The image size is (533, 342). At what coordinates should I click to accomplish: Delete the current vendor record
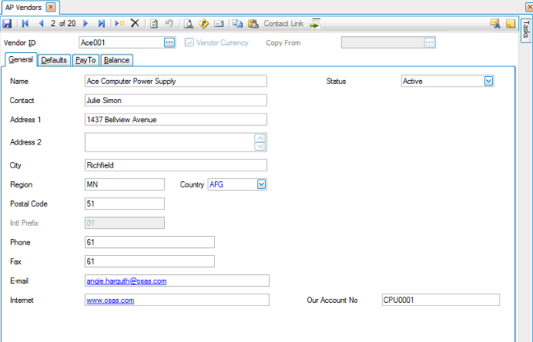pos(135,24)
